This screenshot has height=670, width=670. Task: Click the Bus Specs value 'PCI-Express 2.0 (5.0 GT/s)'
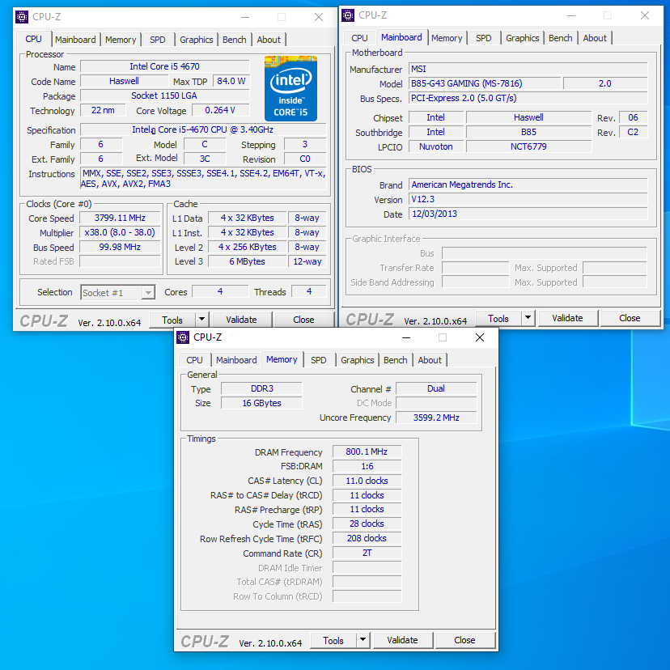[x=528, y=98]
